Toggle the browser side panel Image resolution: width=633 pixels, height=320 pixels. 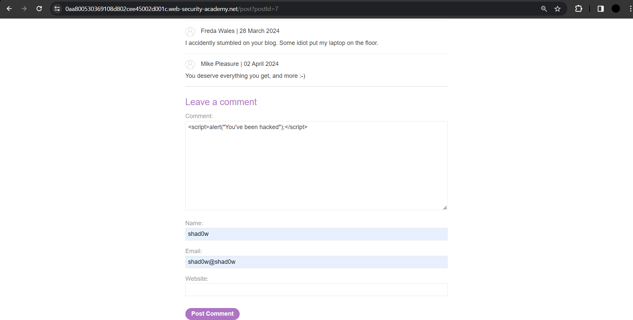click(601, 9)
